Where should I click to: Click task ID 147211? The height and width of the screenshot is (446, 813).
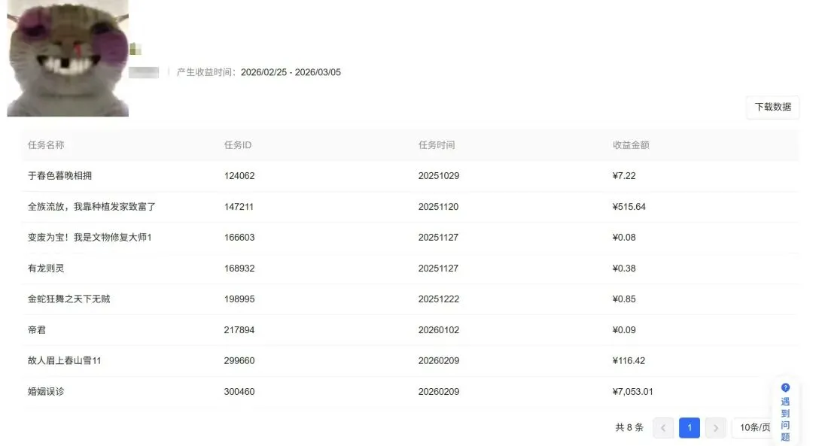click(239, 207)
